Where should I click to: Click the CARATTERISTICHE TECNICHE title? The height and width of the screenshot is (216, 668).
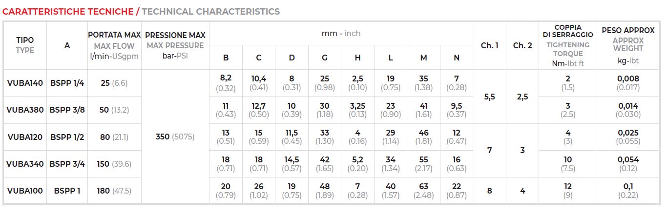point(68,11)
